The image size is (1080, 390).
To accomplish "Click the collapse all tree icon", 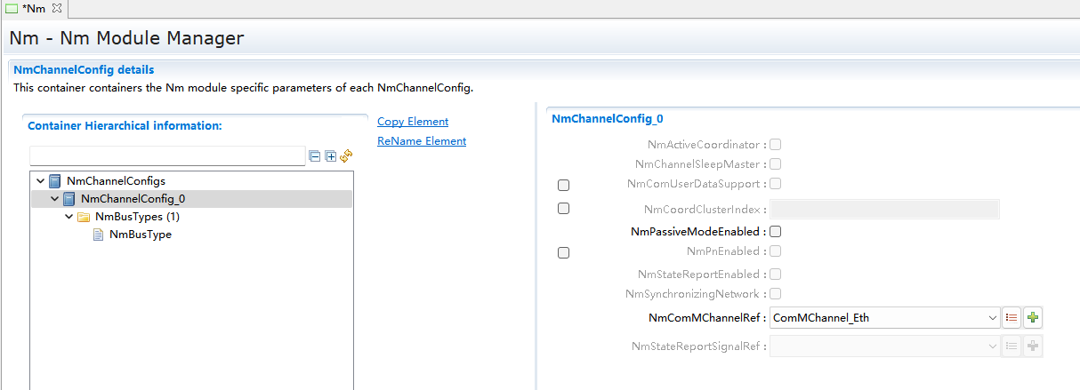I will pyautogui.click(x=315, y=156).
